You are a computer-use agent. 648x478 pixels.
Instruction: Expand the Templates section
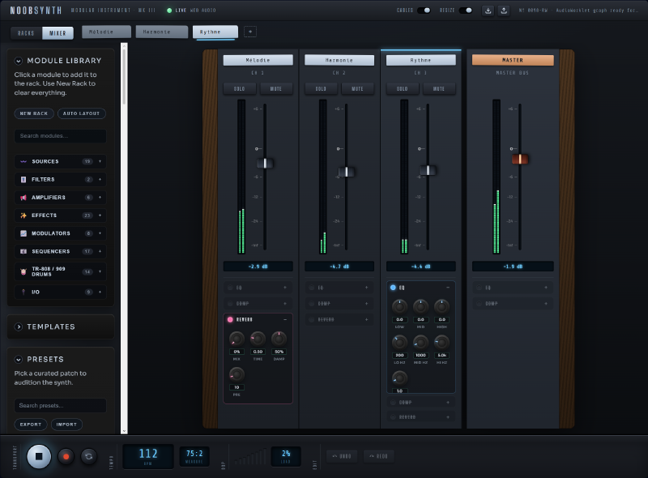(x=18, y=326)
